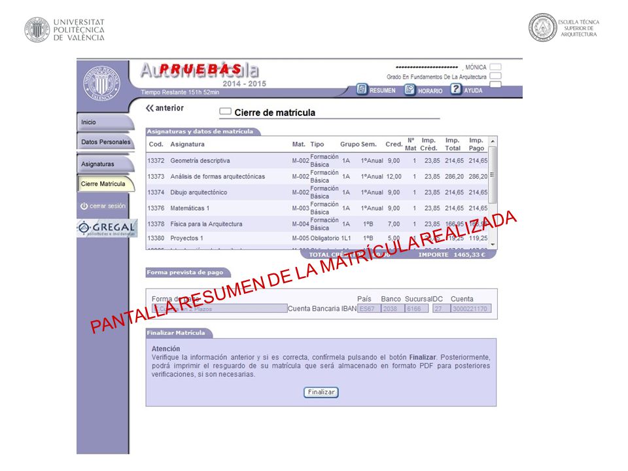Click the M-003 code for Matemáticas 1
Image resolution: width=628 pixels, height=471 pixels.
(x=300, y=208)
